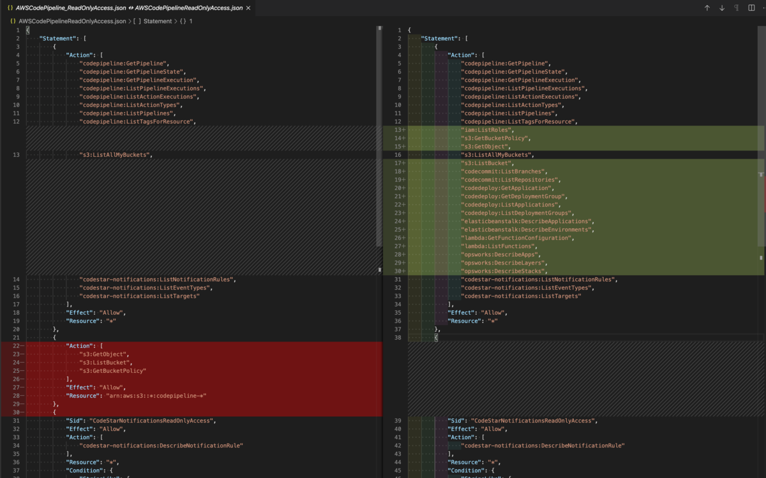
Task: Click "codepipeline:GetPipeline" in left pane
Action: pyautogui.click(x=123, y=64)
